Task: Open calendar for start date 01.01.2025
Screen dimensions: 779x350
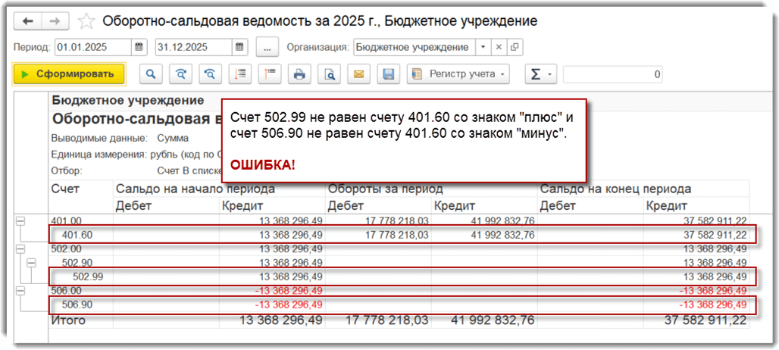Action: point(139,47)
